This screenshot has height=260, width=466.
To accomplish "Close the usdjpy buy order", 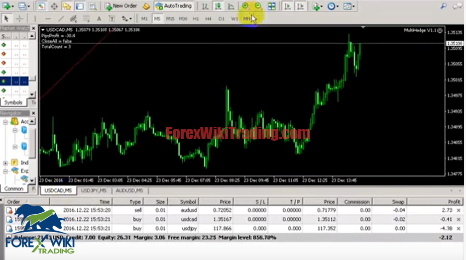I will (x=459, y=229).
